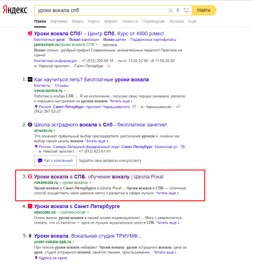
Task: Open Школа Рока result title
Action: (99, 177)
